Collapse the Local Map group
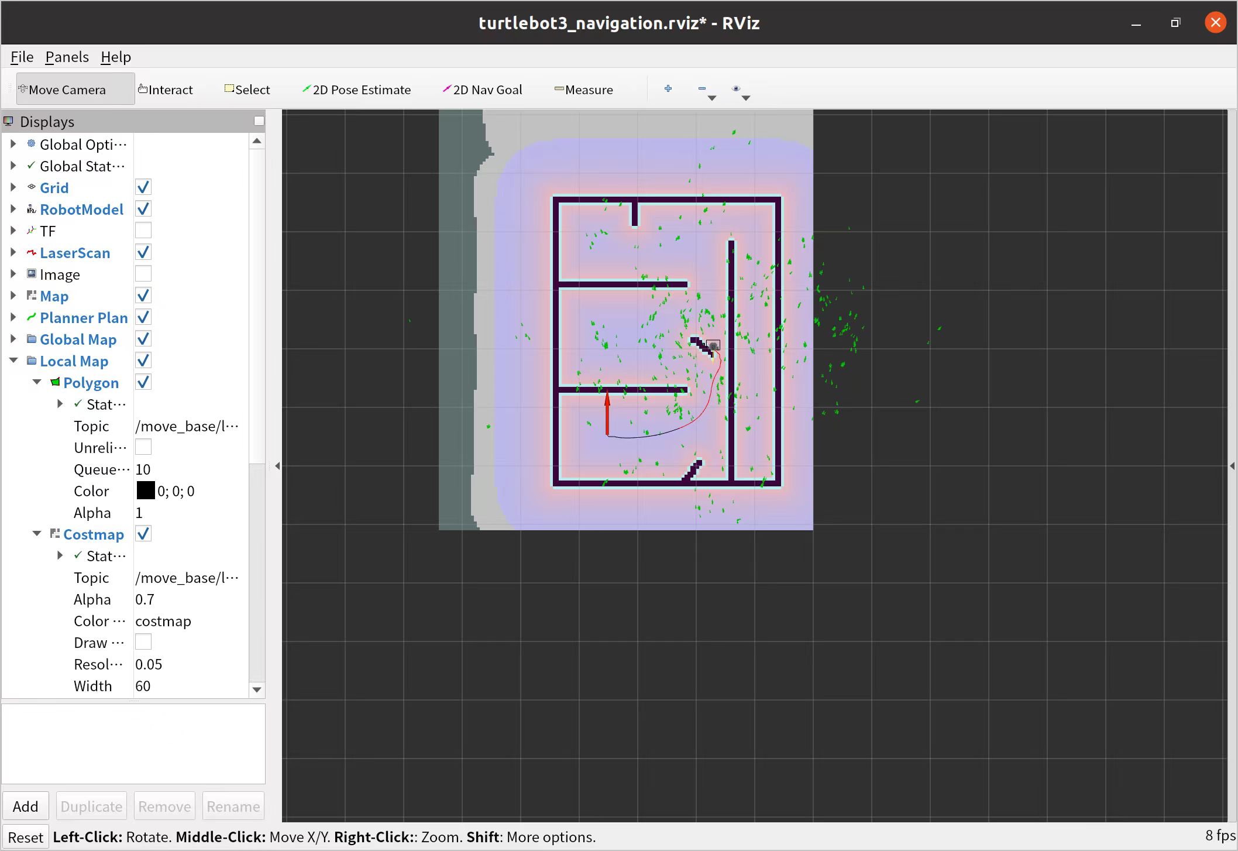The width and height of the screenshot is (1238, 851). coord(13,361)
